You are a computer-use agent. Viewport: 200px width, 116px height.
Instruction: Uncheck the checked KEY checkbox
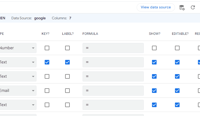(x=47, y=62)
